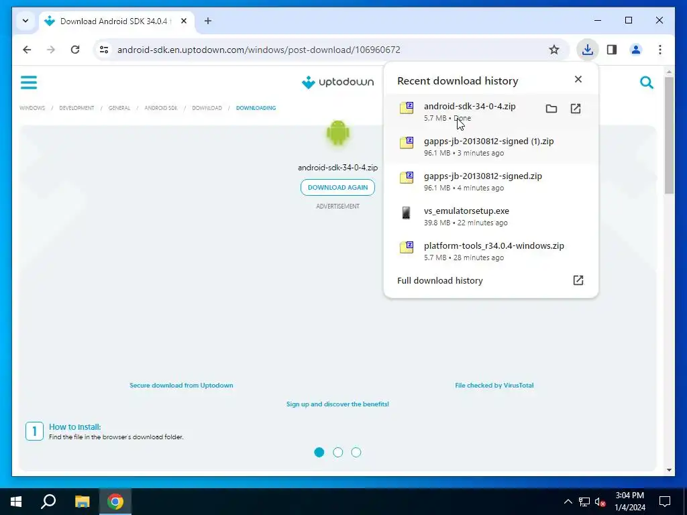Open vs_emulatorsetup.exe download entry
Viewport: 687px width, 515px height.
coord(490,217)
